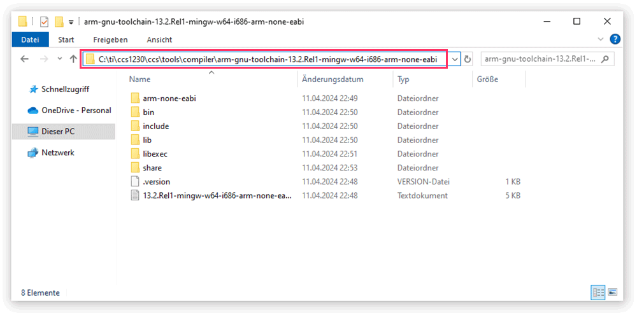Click the bin folder icon
Viewport: 637px width, 318px height.
[135, 112]
